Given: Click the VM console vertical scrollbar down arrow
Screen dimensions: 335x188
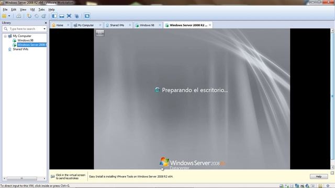Looking at the screenshot, I should pos(332,167).
